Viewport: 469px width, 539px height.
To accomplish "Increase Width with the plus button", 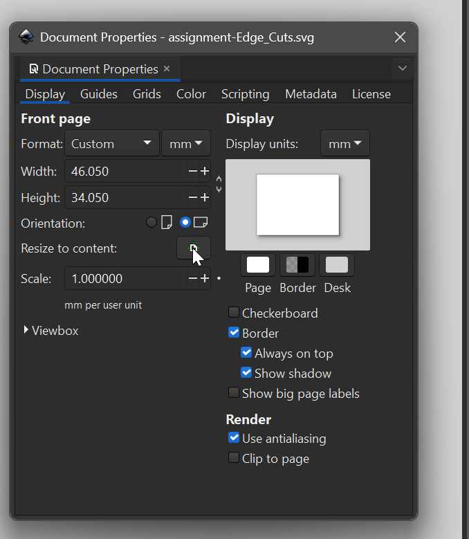I will coord(205,171).
